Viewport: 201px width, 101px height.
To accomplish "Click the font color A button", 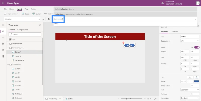I will pos(190,77).
